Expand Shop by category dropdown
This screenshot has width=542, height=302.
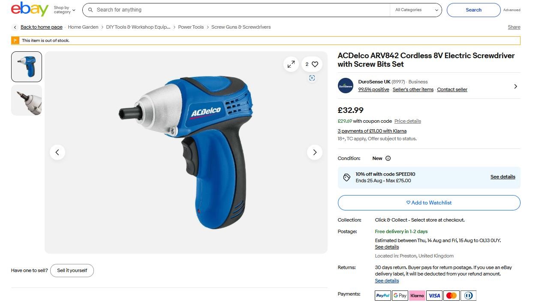click(x=64, y=10)
